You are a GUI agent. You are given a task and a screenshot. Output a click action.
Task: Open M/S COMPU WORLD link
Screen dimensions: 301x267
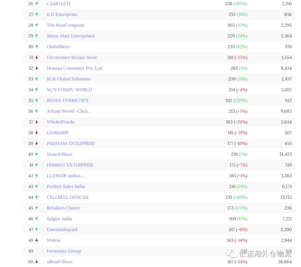coord(69,90)
